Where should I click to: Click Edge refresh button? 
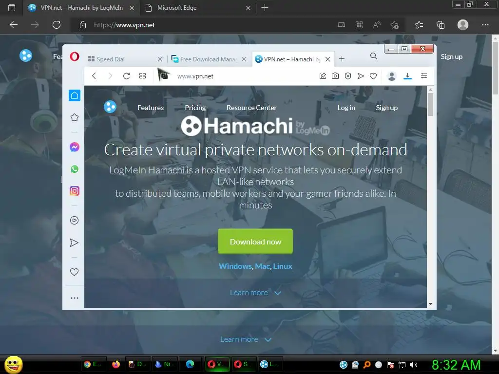(57, 25)
